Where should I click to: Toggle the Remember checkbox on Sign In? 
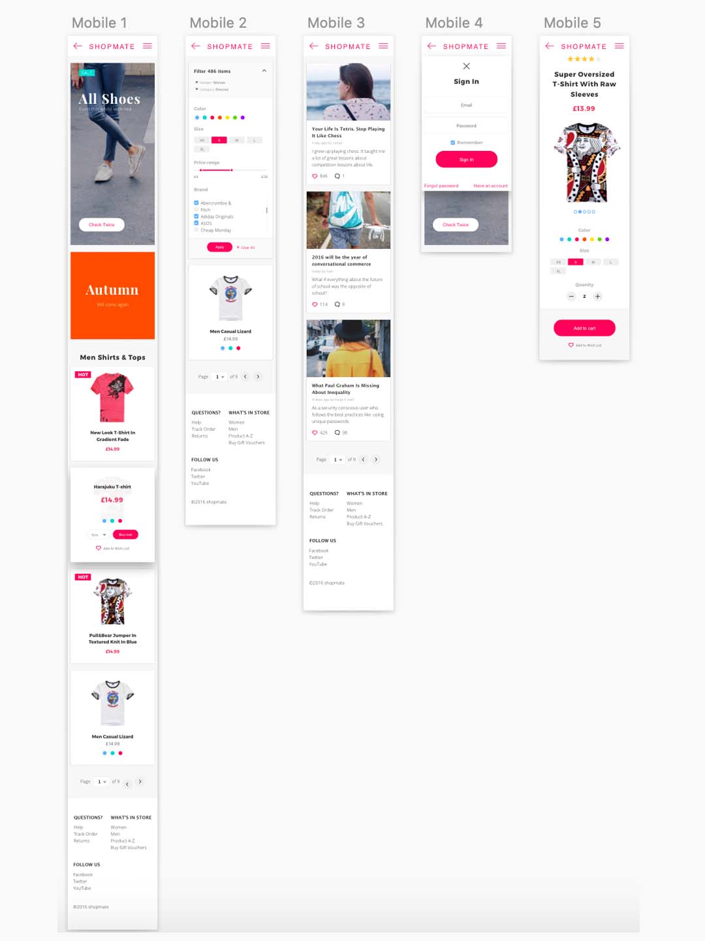[x=452, y=142]
